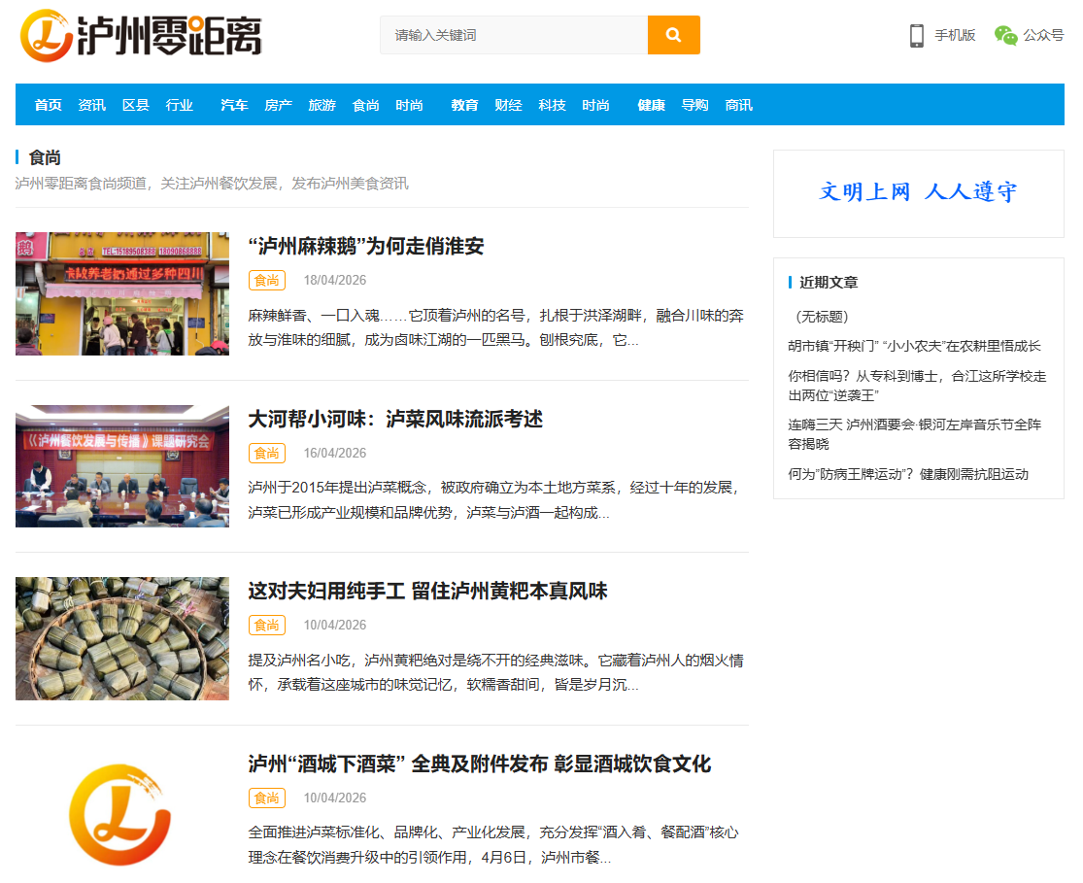This screenshot has width=1083, height=883.
Task: Open the 泸菜 seminar meeting thumbnail
Action: pyautogui.click(x=121, y=466)
